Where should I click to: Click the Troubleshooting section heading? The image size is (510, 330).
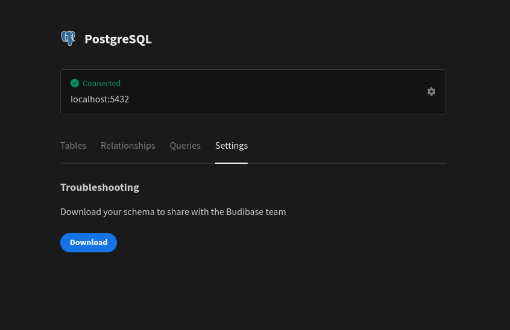(99, 187)
